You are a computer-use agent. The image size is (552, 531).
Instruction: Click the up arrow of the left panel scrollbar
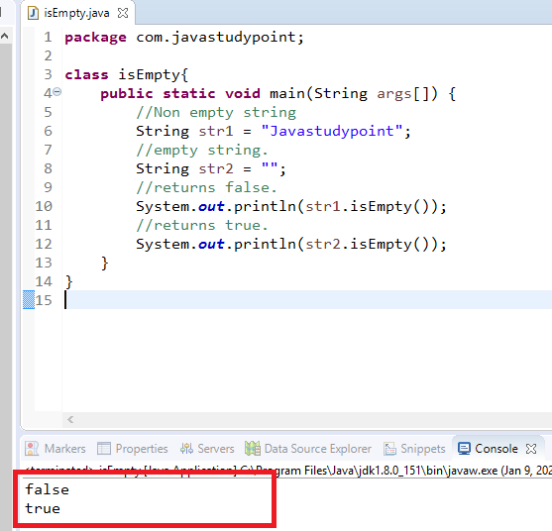point(5,36)
